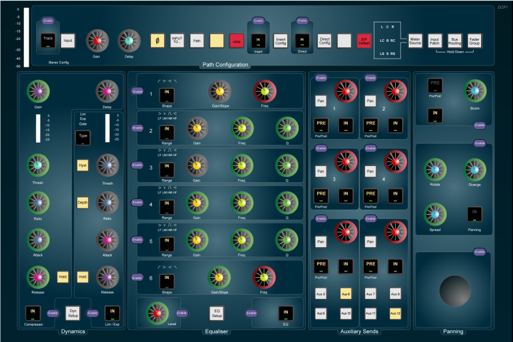Select the Aux 5 button
The image size is (513, 342).
(321, 294)
